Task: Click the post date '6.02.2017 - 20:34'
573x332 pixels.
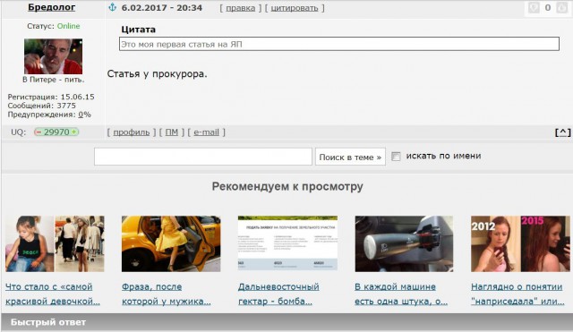Action: pyautogui.click(x=161, y=8)
